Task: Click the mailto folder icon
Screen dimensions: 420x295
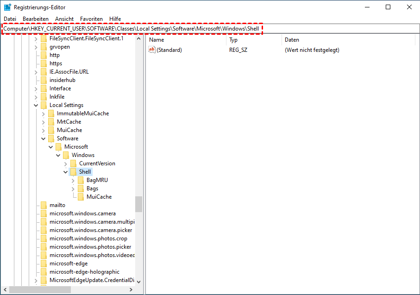Action: pyautogui.click(x=44, y=205)
